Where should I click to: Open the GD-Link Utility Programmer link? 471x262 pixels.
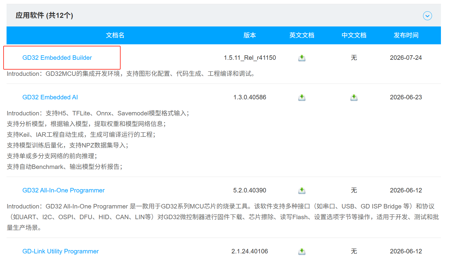[x=60, y=251]
